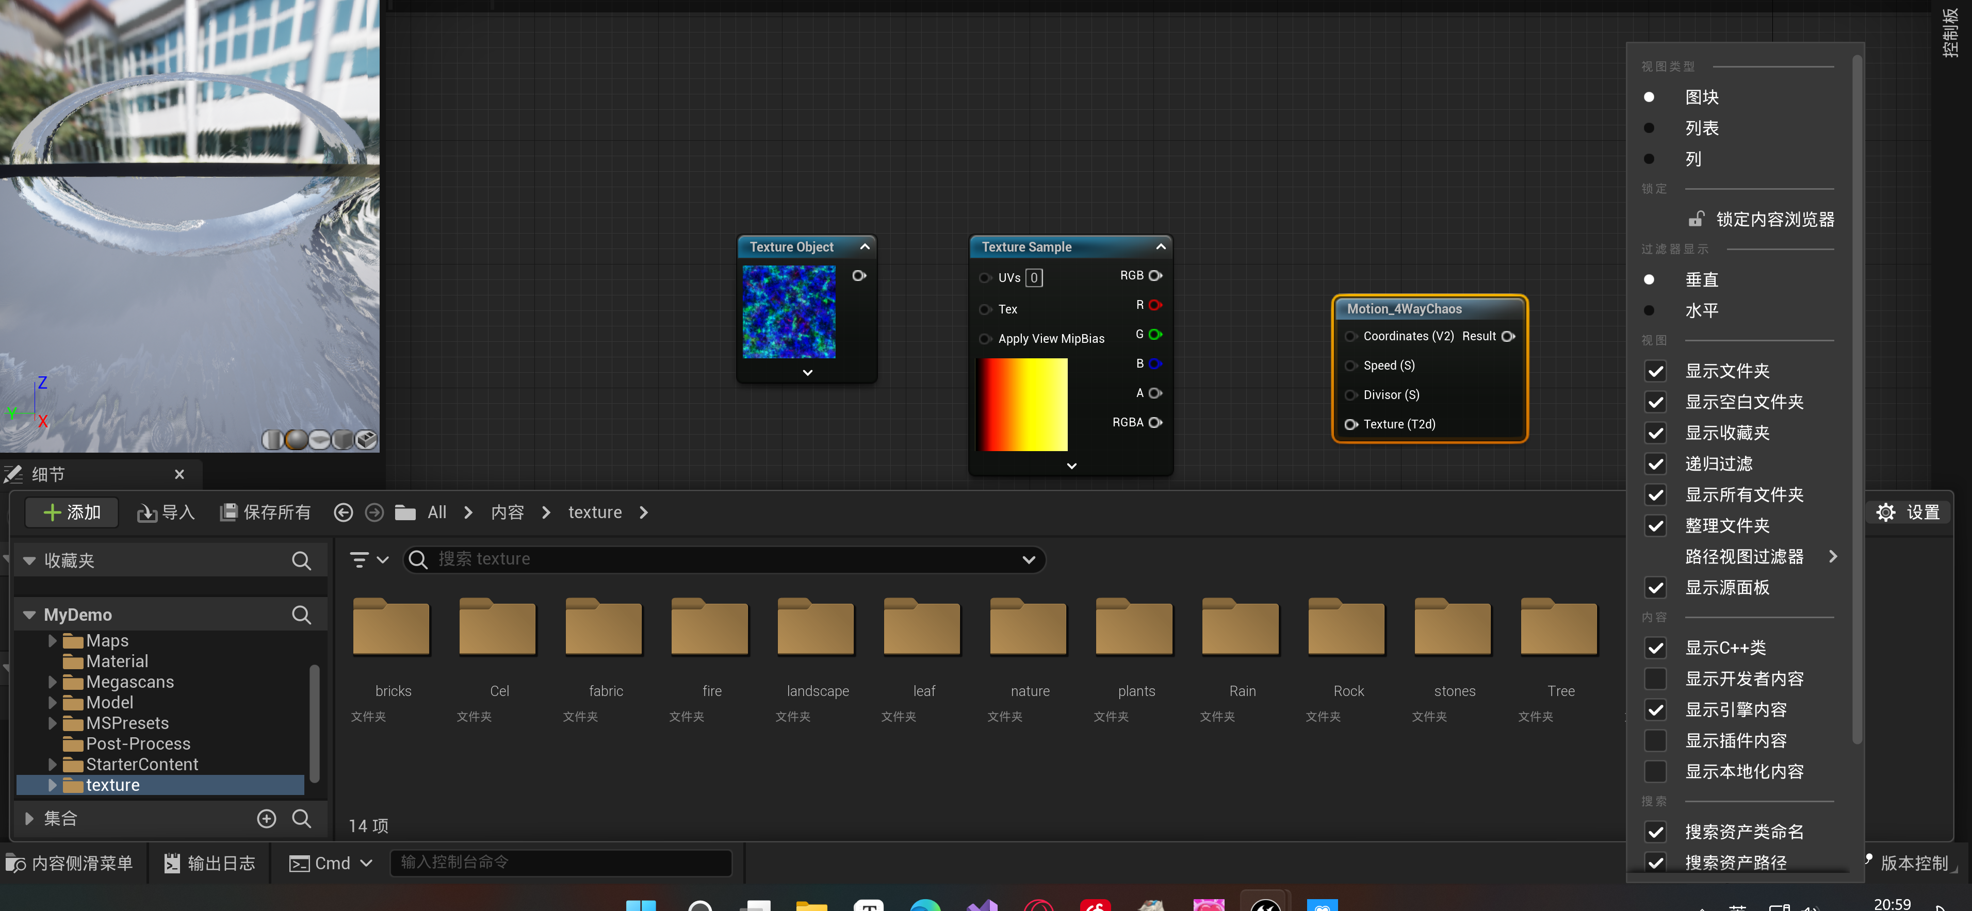Toggle Show Engine Content checkbox
Viewport: 1972px width, 911px height.
[x=1656, y=710]
